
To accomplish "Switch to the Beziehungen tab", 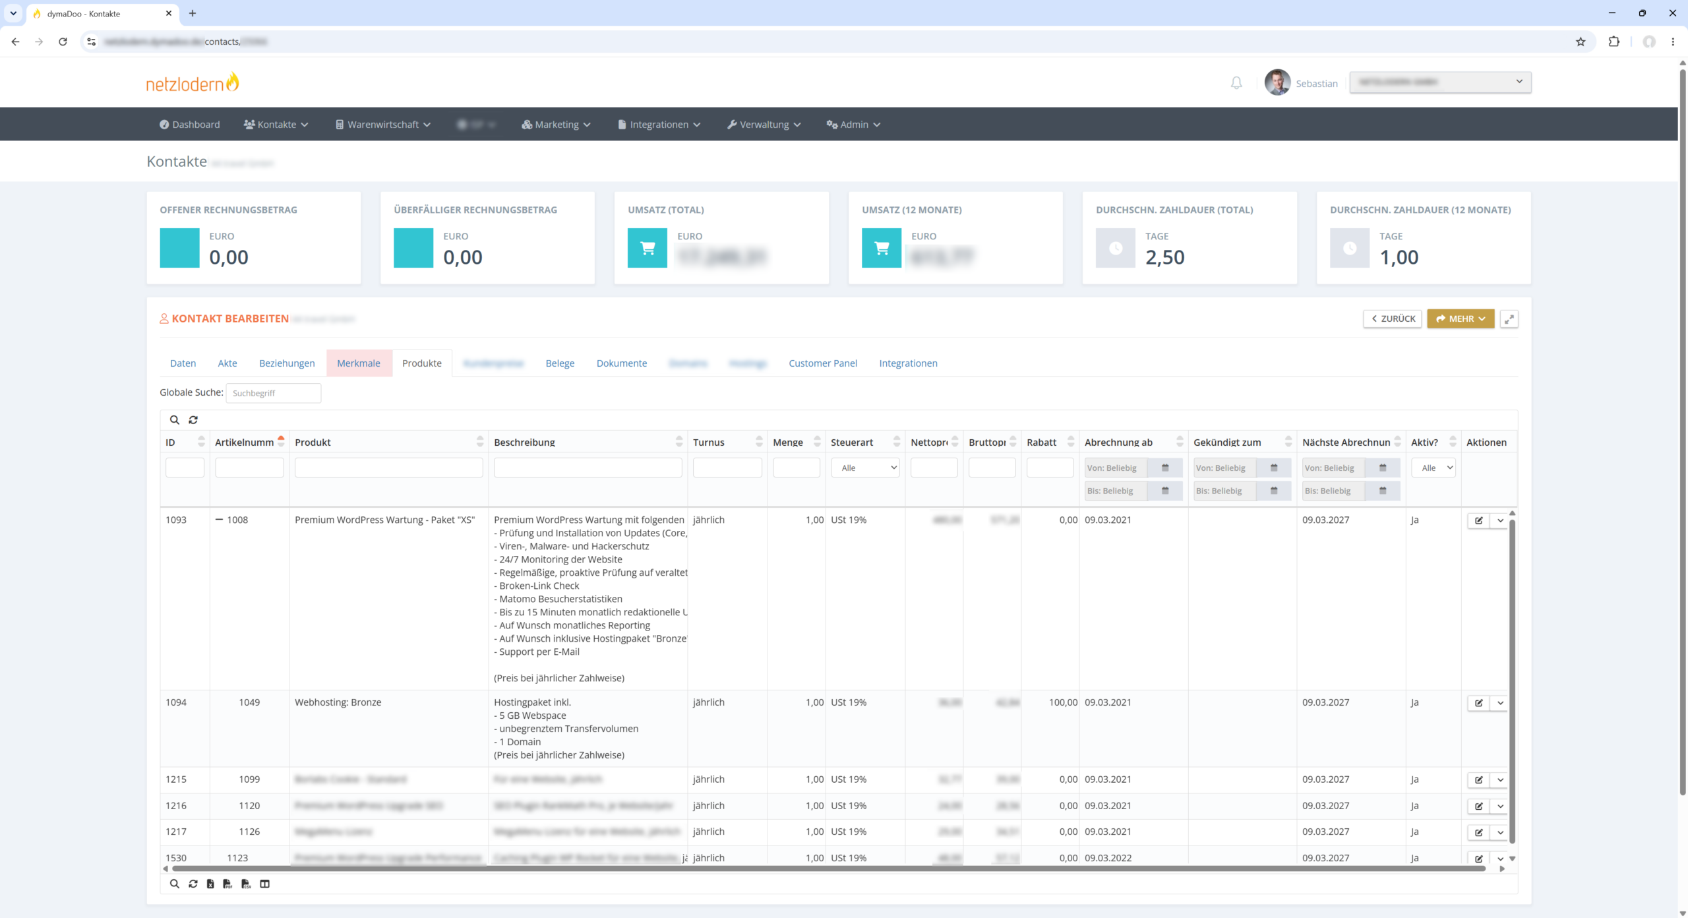I will pos(287,363).
